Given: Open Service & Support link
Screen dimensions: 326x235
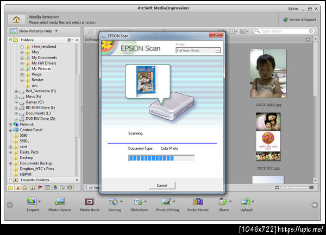Looking at the screenshot, I should pos(300,20).
